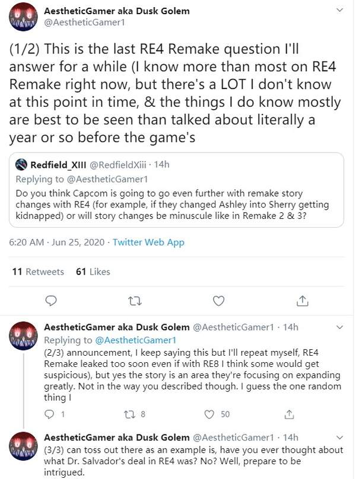Click the Redfield_XIII small avatar
The height and width of the screenshot is (479, 356).
click(21, 164)
